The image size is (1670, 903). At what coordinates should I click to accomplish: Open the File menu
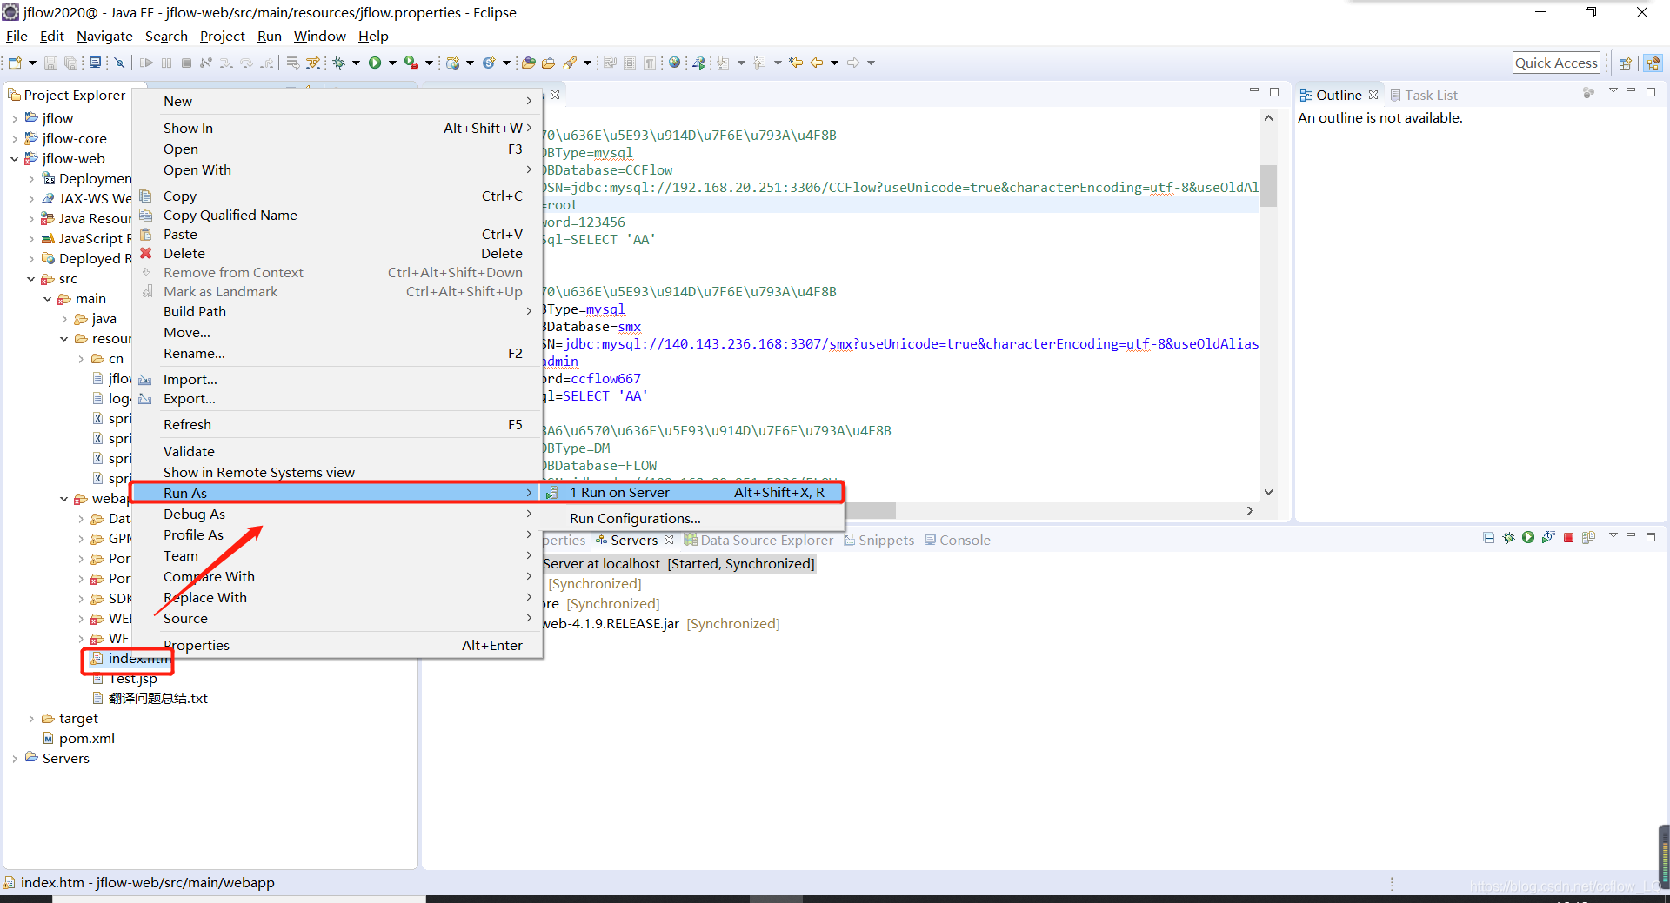pyautogui.click(x=17, y=36)
